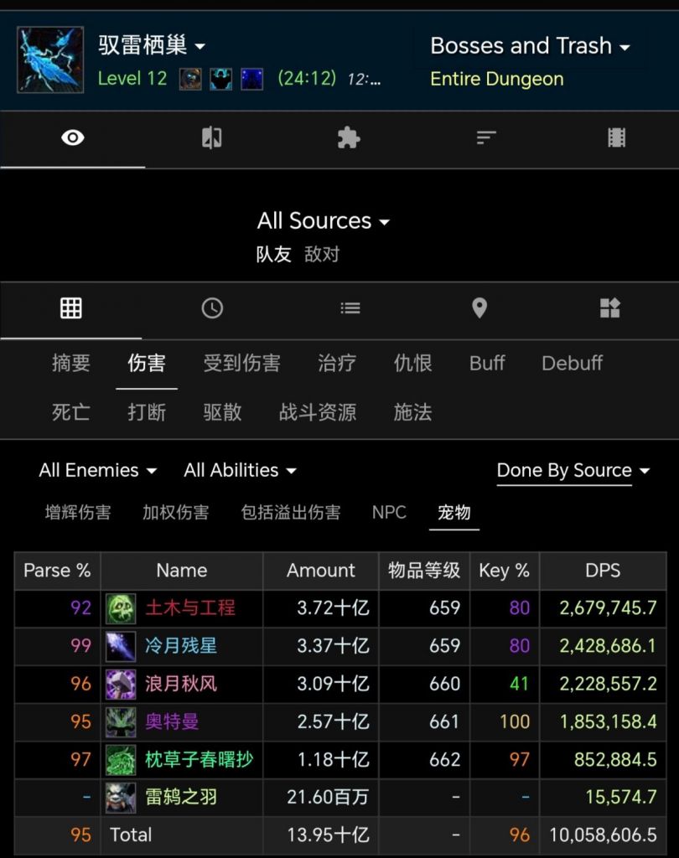The width and height of the screenshot is (679, 858).
Task: Open the Debuff tab
Action: click(x=572, y=363)
